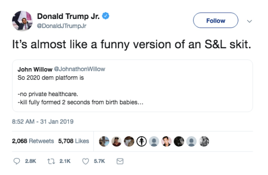This screenshot has height=175, width=268.
Task: Click the dark-haired man in suit avatar
Action: [166, 142]
